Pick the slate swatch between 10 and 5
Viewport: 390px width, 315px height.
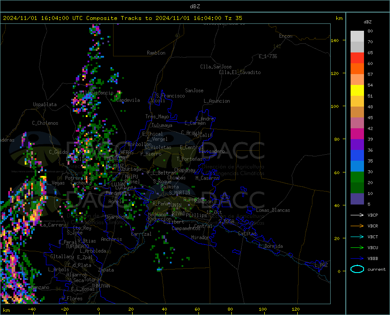(x=357, y=199)
